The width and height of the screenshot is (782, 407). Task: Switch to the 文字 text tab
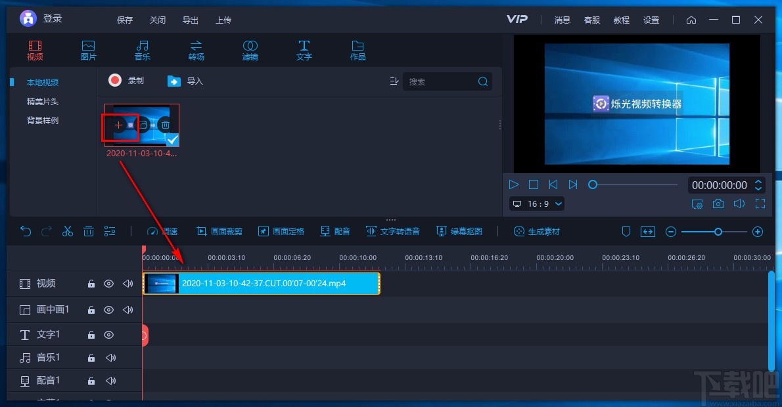pos(304,51)
